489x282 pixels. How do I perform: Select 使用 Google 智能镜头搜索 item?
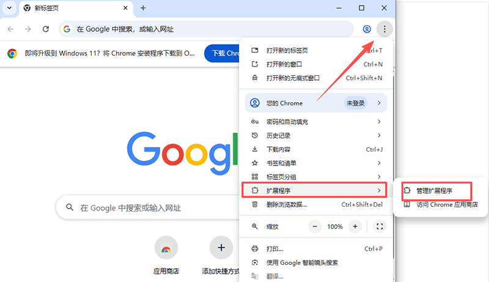pyautogui.click(x=316, y=262)
